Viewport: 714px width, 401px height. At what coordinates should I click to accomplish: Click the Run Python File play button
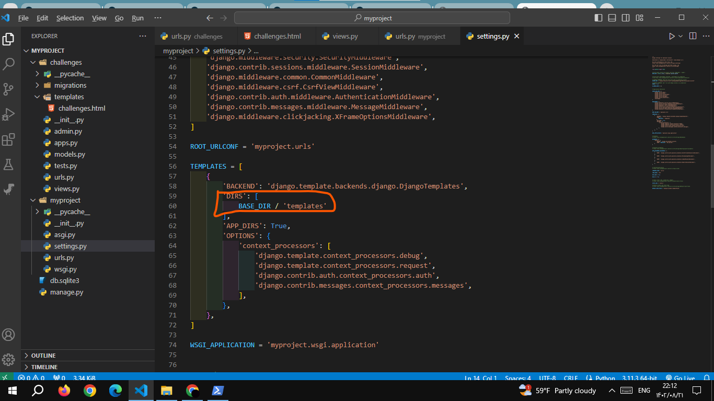pos(672,36)
